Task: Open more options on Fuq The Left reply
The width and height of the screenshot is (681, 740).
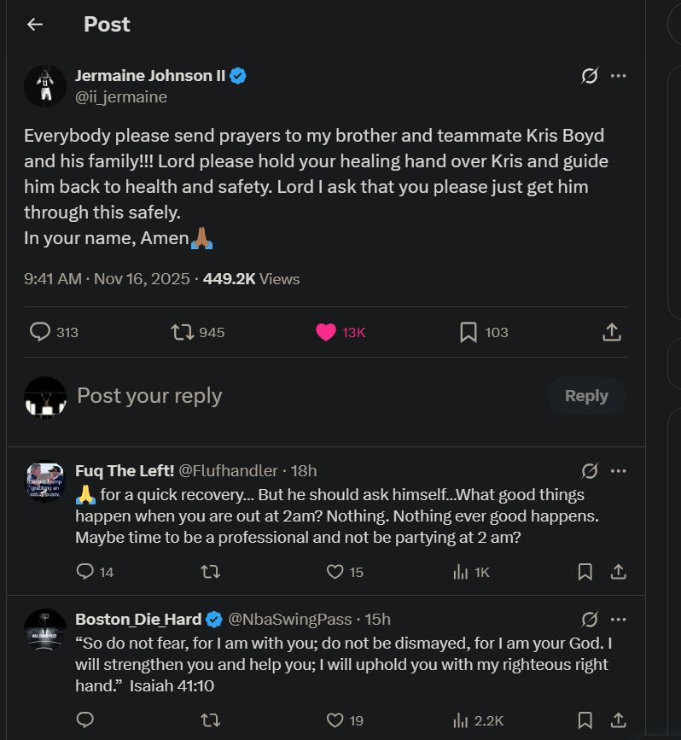Action: click(619, 470)
